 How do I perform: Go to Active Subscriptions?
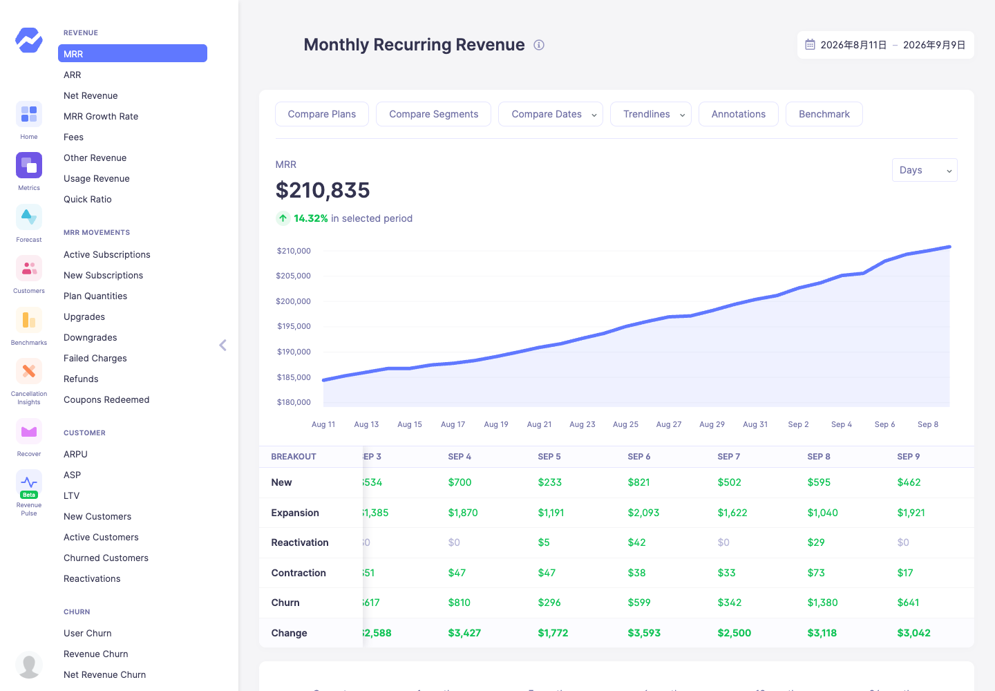pyautogui.click(x=107, y=254)
